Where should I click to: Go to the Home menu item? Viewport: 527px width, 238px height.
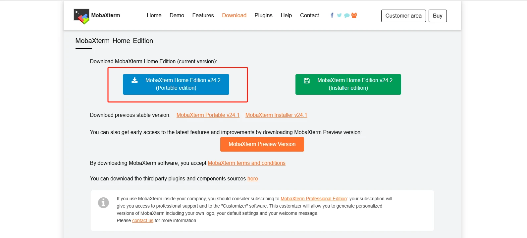click(154, 15)
